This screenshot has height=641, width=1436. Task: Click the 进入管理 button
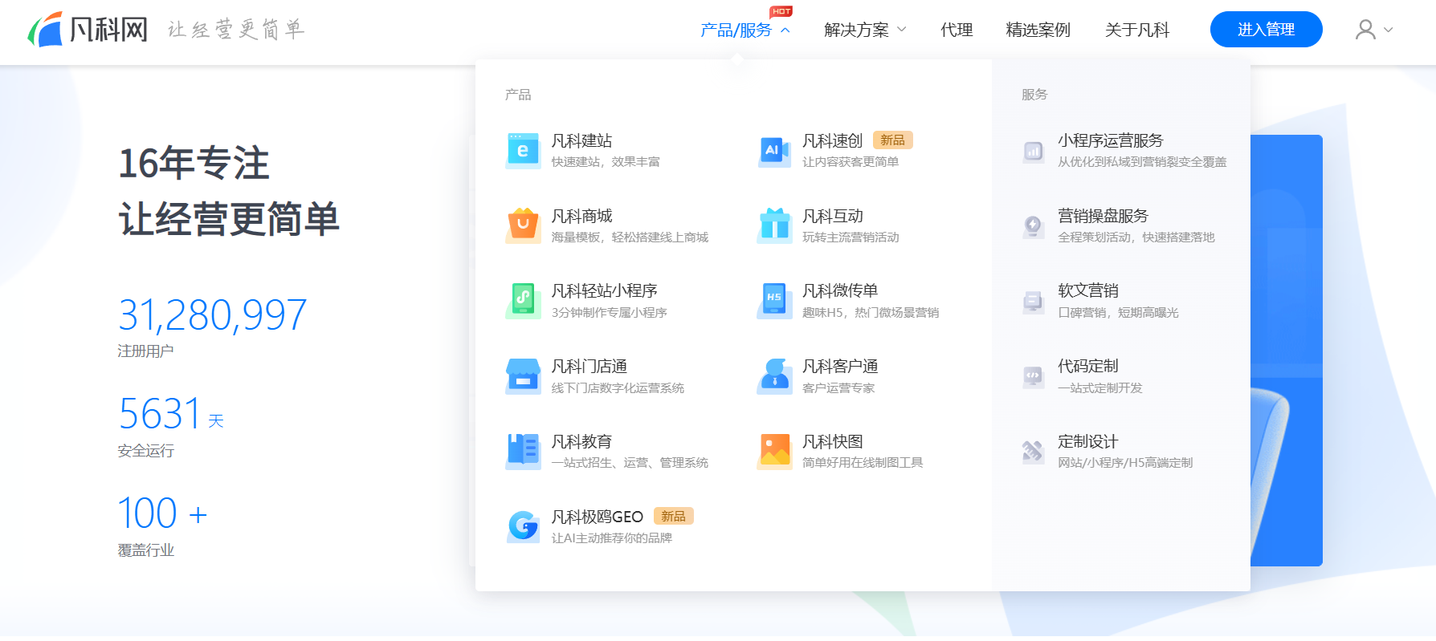pos(1266,30)
